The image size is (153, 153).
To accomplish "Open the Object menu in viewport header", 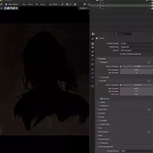I will pos(43,4).
